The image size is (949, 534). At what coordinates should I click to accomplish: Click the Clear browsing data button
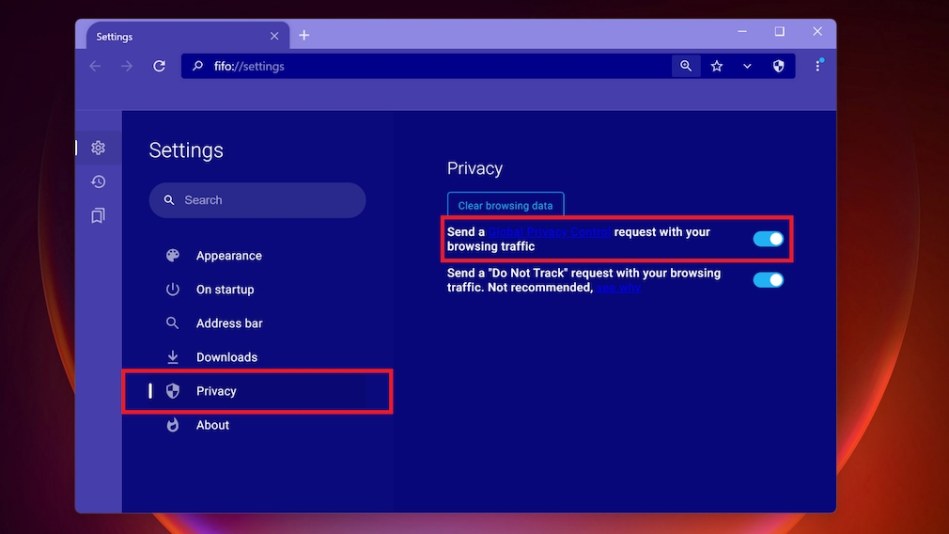pyautogui.click(x=506, y=205)
